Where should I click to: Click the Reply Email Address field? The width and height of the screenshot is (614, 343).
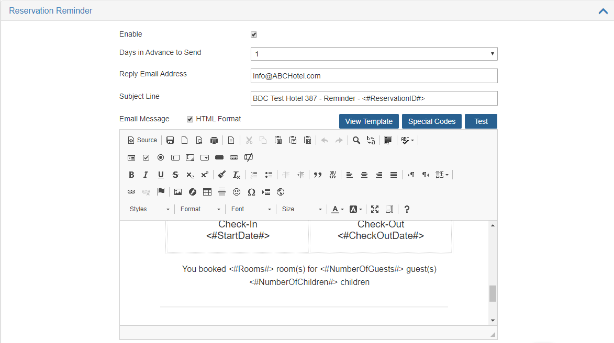coord(374,76)
